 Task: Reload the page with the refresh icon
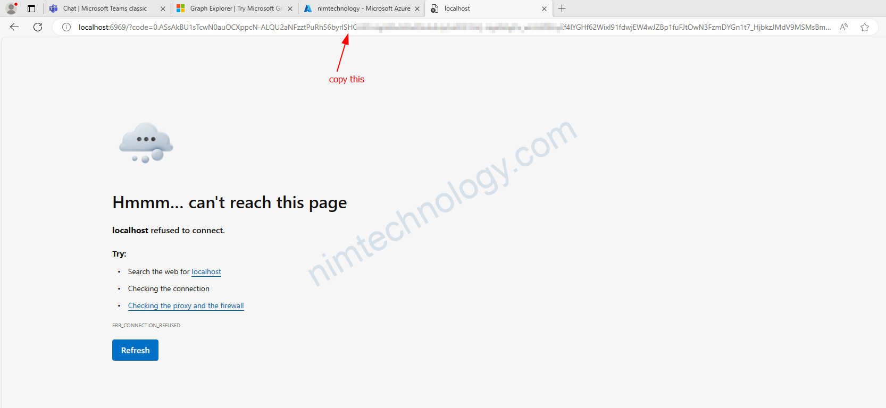[38, 27]
